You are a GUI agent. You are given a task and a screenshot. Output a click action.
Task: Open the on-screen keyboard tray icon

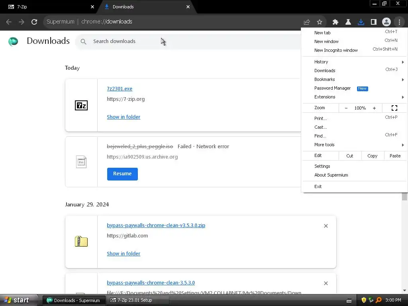349,300
